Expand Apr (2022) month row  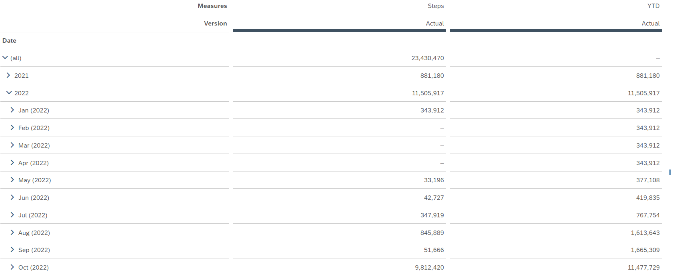coord(12,163)
